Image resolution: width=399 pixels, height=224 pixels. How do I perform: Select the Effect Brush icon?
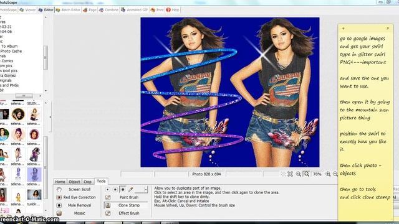108,213
